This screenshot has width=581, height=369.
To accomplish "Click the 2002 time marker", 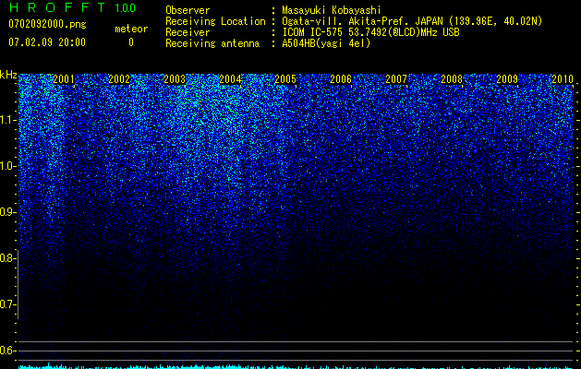I will pyautogui.click(x=119, y=78).
